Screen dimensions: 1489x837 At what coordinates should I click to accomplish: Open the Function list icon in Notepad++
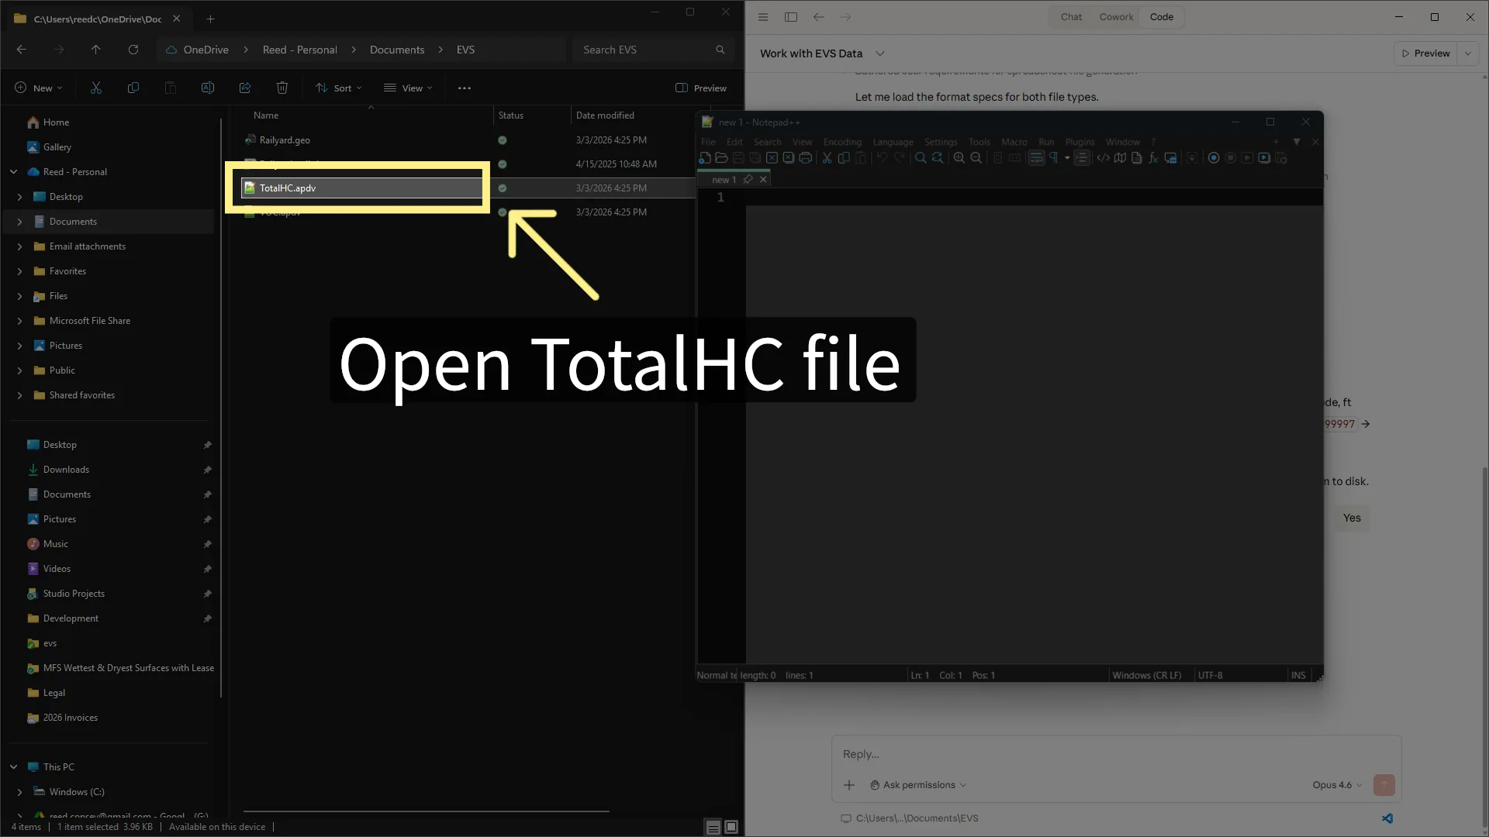[x=1153, y=158]
